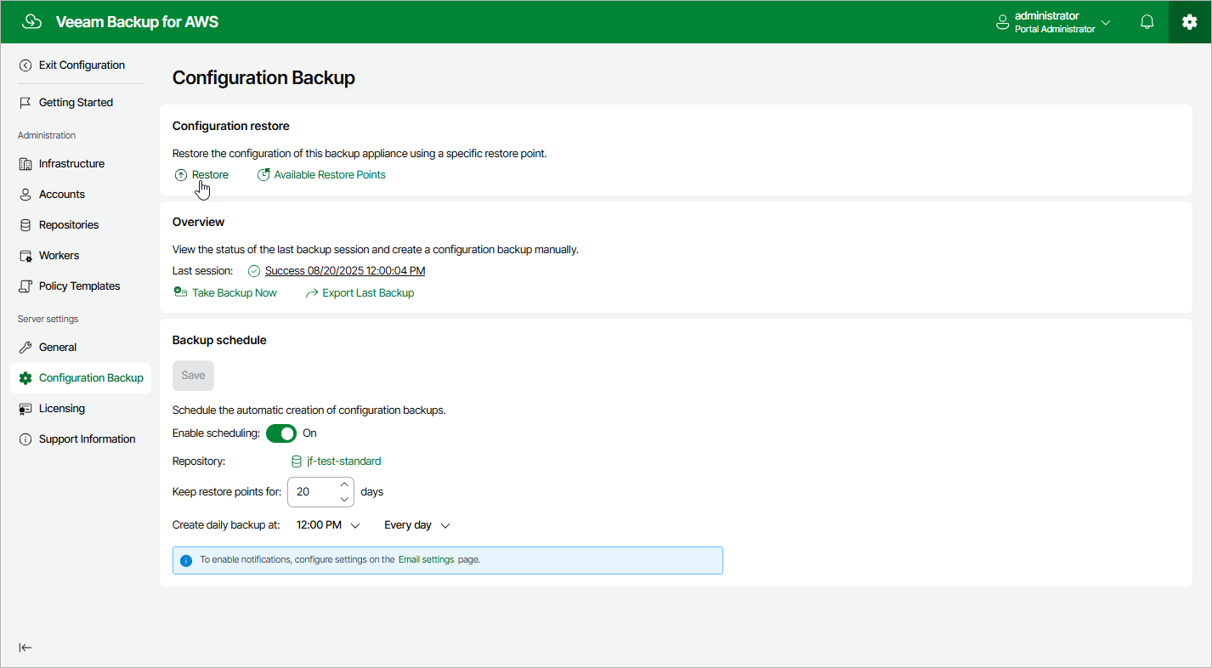Viewport: 1212px width, 668px height.
Task: Click the Licensing icon in sidebar
Action: coord(25,409)
